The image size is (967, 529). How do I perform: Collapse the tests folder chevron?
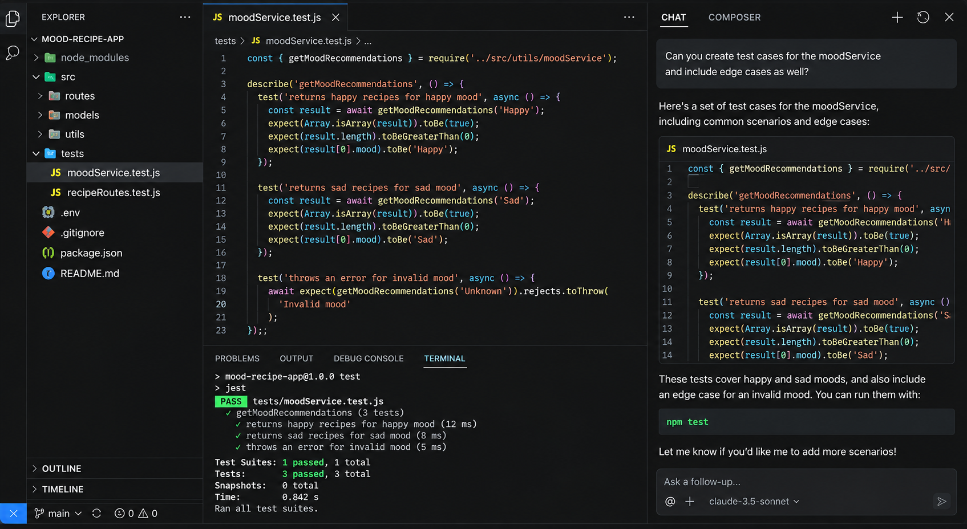(37, 154)
